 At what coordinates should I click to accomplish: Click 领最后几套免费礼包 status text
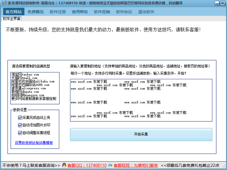190,165
